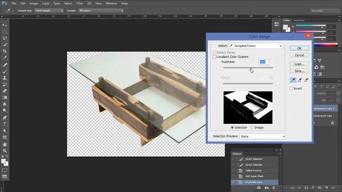
Task: Select the Duplicate Layer history state
Action: click(255, 182)
